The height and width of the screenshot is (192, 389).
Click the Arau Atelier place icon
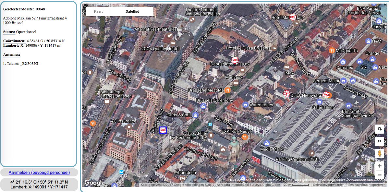point(211,135)
